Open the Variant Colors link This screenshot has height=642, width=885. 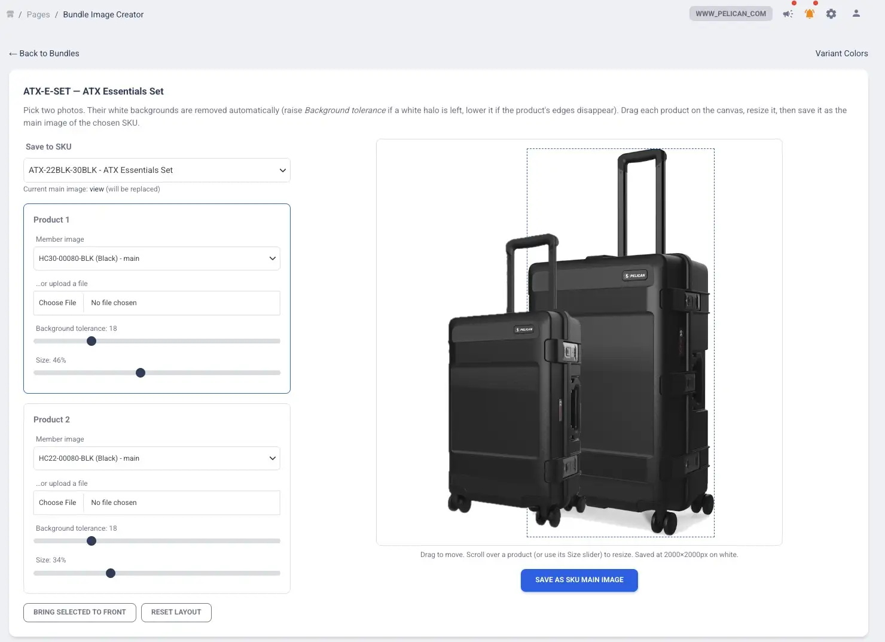(x=841, y=53)
